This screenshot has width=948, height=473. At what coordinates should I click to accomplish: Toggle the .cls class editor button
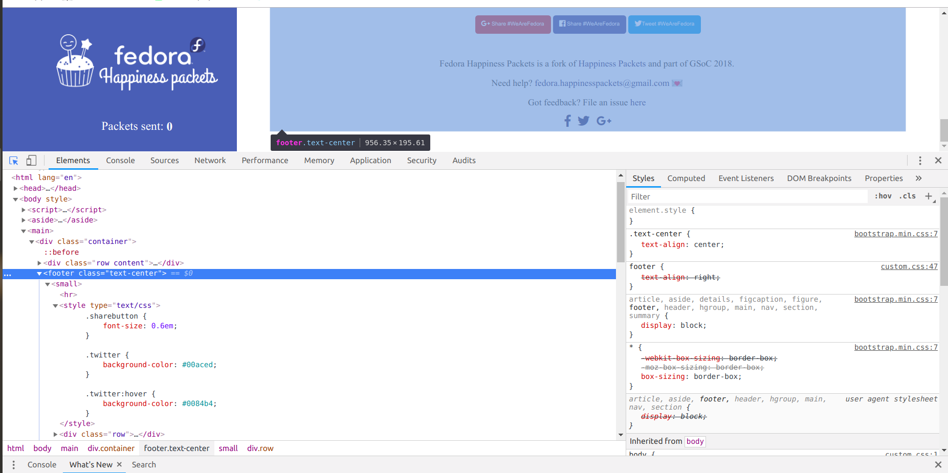(x=908, y=196)
